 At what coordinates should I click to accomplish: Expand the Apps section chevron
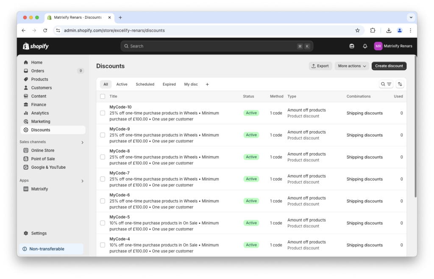(83, 180)
